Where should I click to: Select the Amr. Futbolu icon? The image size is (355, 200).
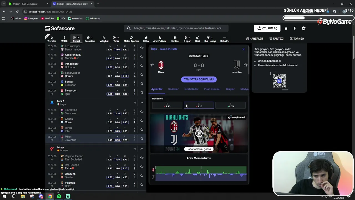point(160,39)
